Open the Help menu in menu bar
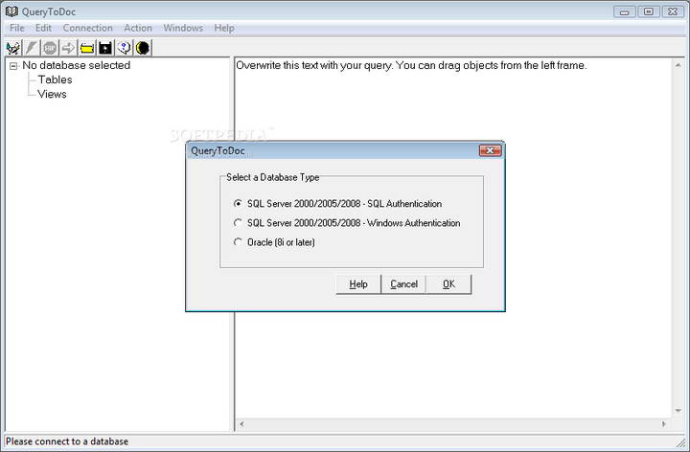The width and height of the screenshot is (690, 452). pyautogui.click(x=224, y=28)
